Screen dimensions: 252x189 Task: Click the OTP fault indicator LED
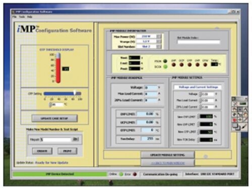point(190,65)
